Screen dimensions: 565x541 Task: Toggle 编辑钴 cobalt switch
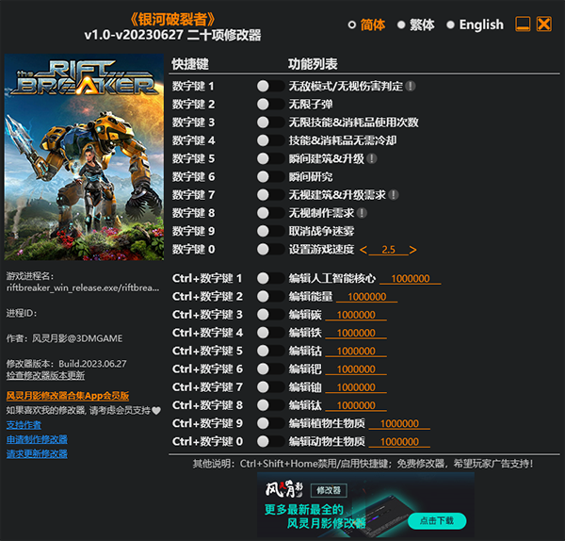(270, 351)
